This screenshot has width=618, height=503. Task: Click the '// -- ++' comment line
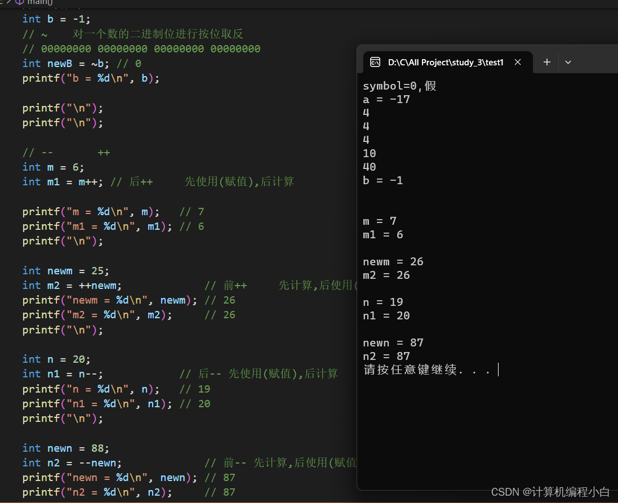click(x=66, y=153)
